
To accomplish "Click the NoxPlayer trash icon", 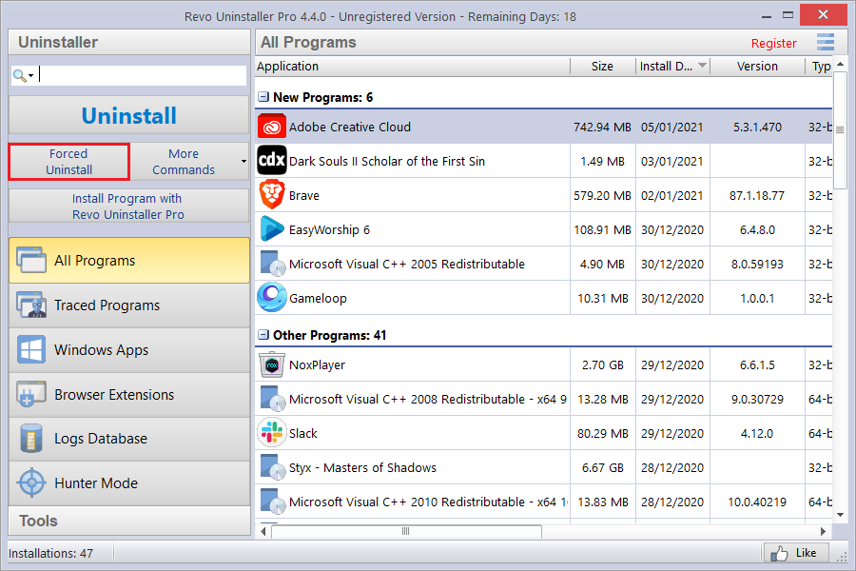I will point(272,364).
